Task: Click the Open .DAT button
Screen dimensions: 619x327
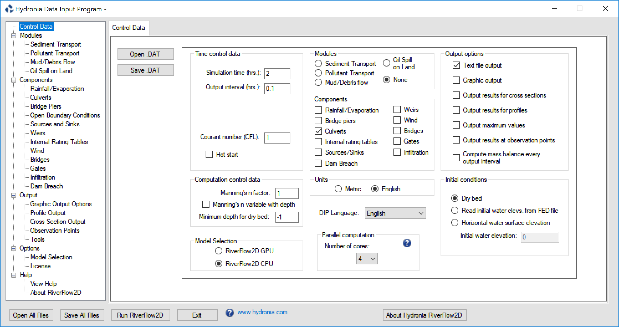Action: pyautogui.click(x=146, y=54)
